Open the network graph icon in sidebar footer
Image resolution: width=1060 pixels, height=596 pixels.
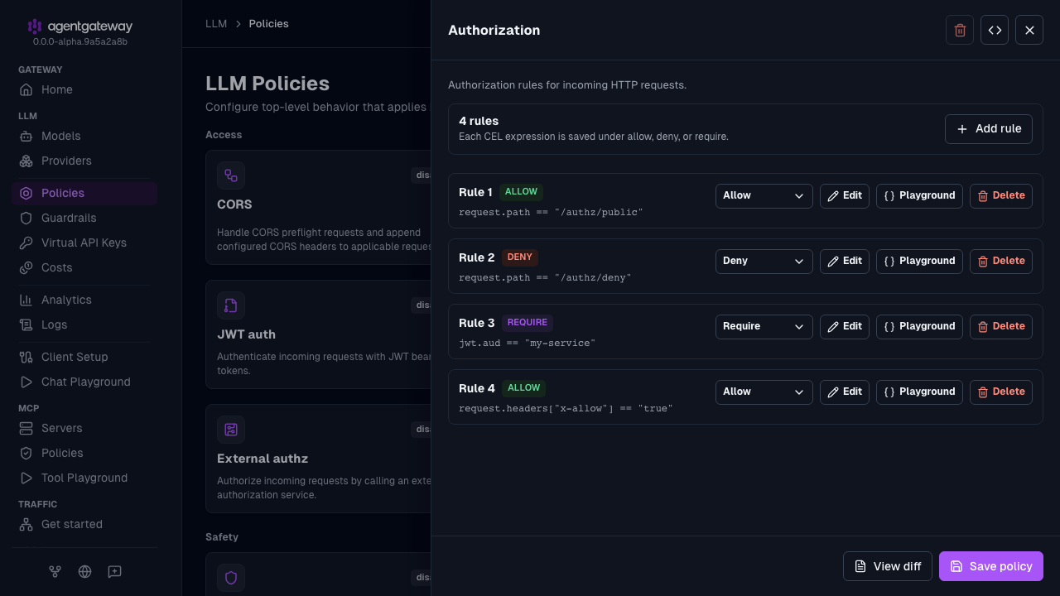pos(55,571)
